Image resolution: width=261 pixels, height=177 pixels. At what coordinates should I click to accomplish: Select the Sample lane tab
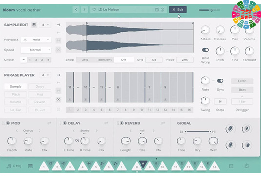coord(16,86)
